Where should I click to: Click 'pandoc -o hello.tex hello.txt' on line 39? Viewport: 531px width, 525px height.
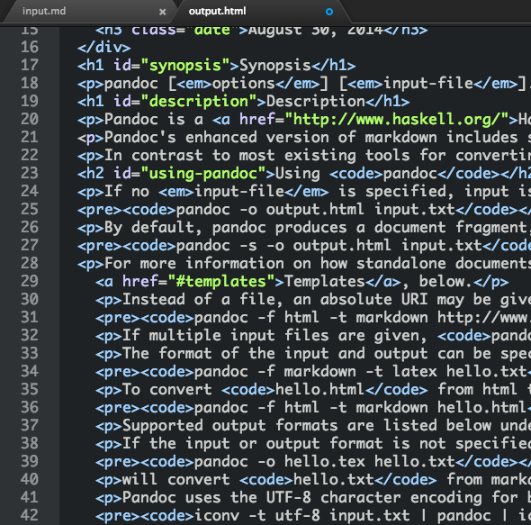click(x=325, y=462)
